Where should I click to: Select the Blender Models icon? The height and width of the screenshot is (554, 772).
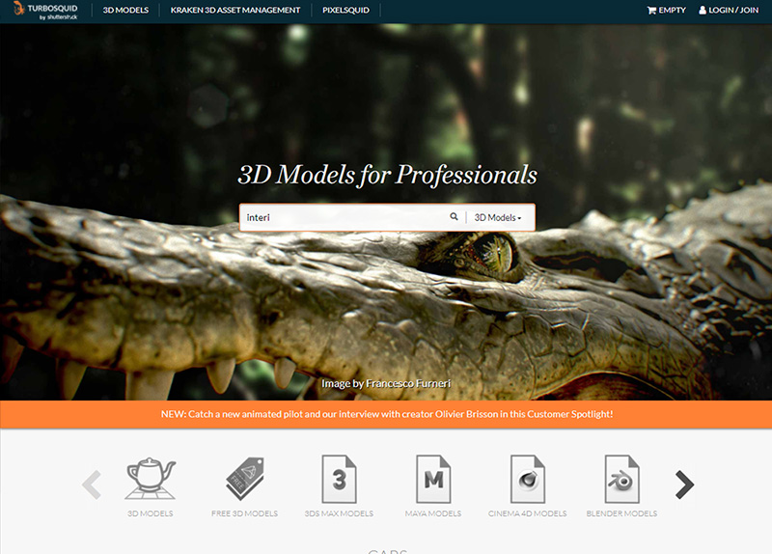tap(621, 478)
